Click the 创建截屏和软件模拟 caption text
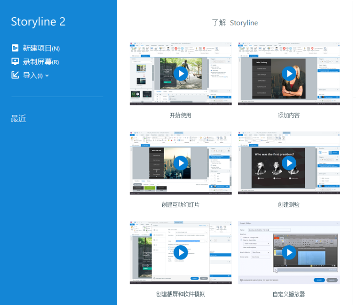 [180, 294]
